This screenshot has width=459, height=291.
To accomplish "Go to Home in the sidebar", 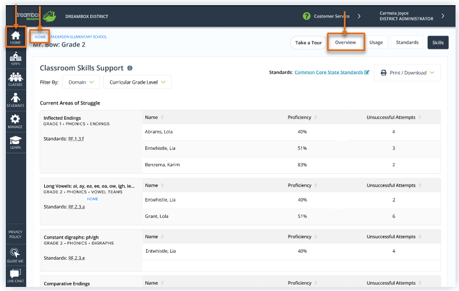I will click(16, 38).
